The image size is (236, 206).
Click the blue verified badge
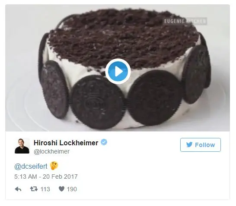(104, 142)
